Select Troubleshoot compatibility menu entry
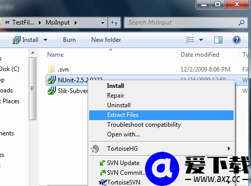The image size is (251, 186). tap(161, 125)
